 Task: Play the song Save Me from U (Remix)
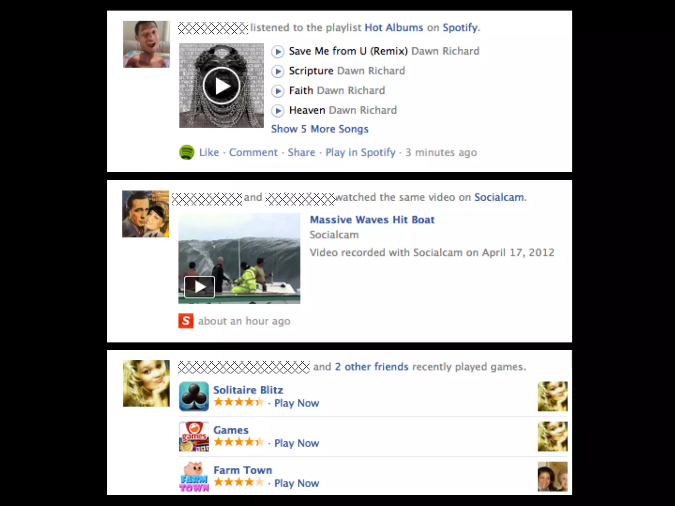tap(278, 52)
